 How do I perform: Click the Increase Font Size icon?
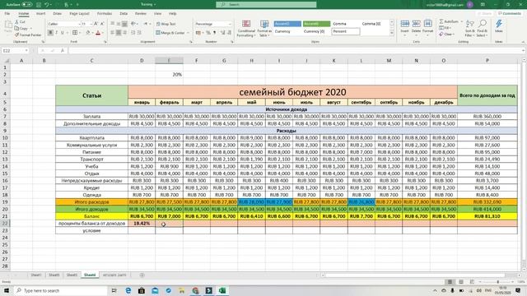click(96, 24)
